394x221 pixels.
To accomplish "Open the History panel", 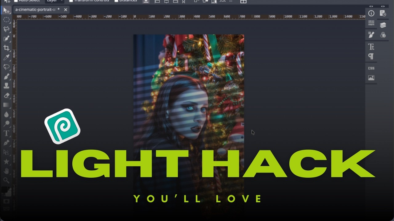I will coord(383,13).
